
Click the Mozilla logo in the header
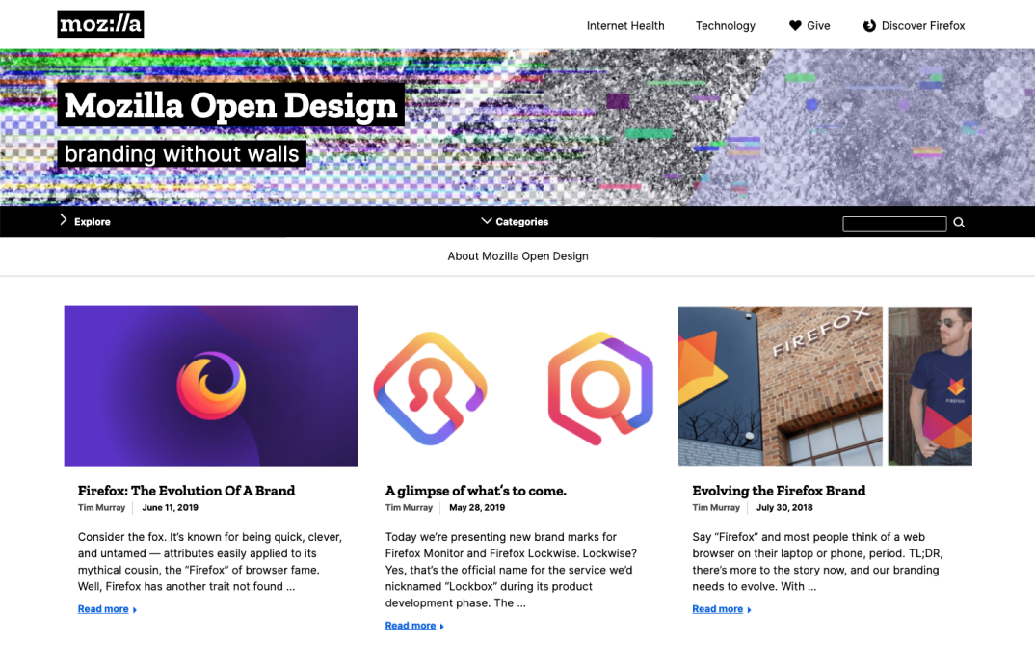point(100,24)
